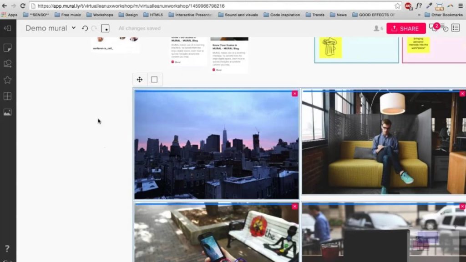The width and height of the screenshot is (466, 262).
Task: Click the move handle above the images
Action: pyautogui.click(x=140, y=80)
